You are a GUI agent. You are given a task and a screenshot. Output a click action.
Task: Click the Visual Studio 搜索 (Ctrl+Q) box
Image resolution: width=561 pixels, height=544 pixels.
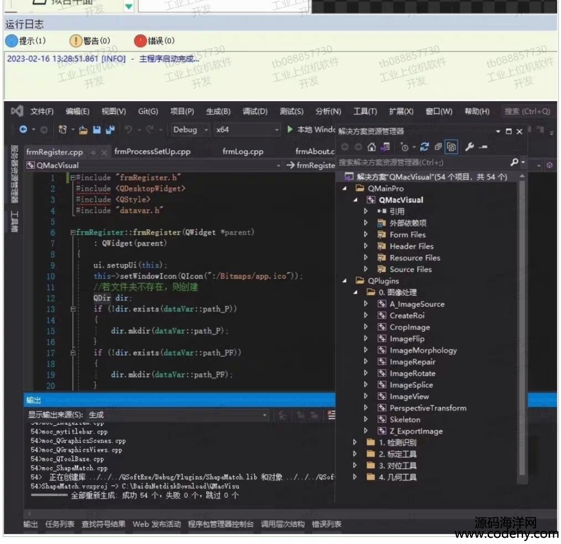(x=528, y=112)
